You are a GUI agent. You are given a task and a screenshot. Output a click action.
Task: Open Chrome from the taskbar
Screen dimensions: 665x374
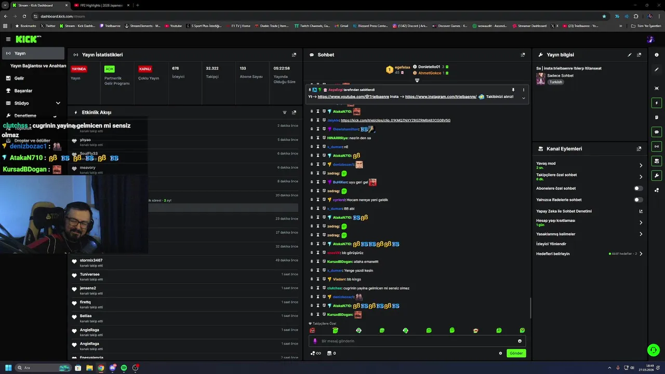pos(101,368)
